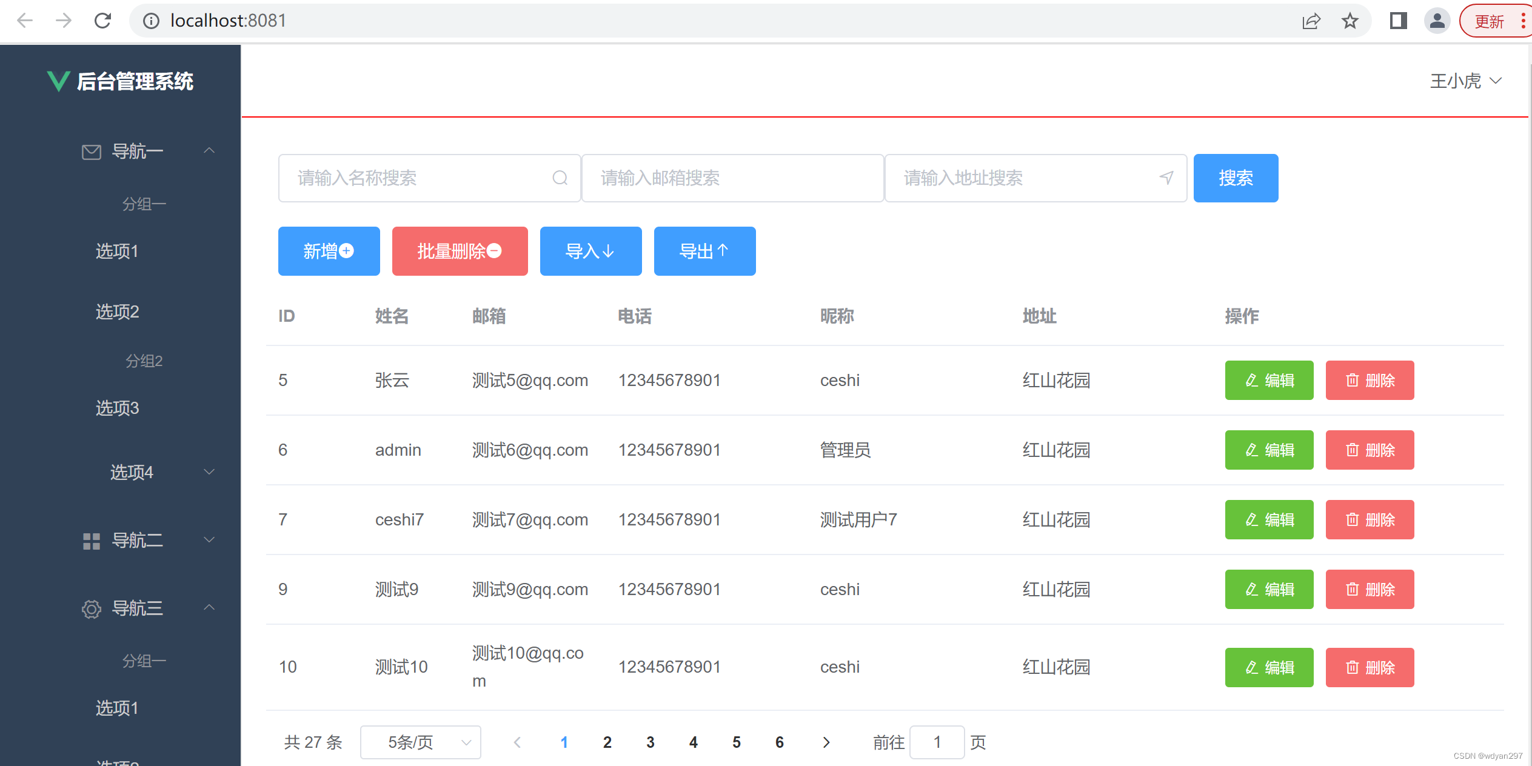Click the site info icon in address bar

pyautogui.click(x=151, y=21)
